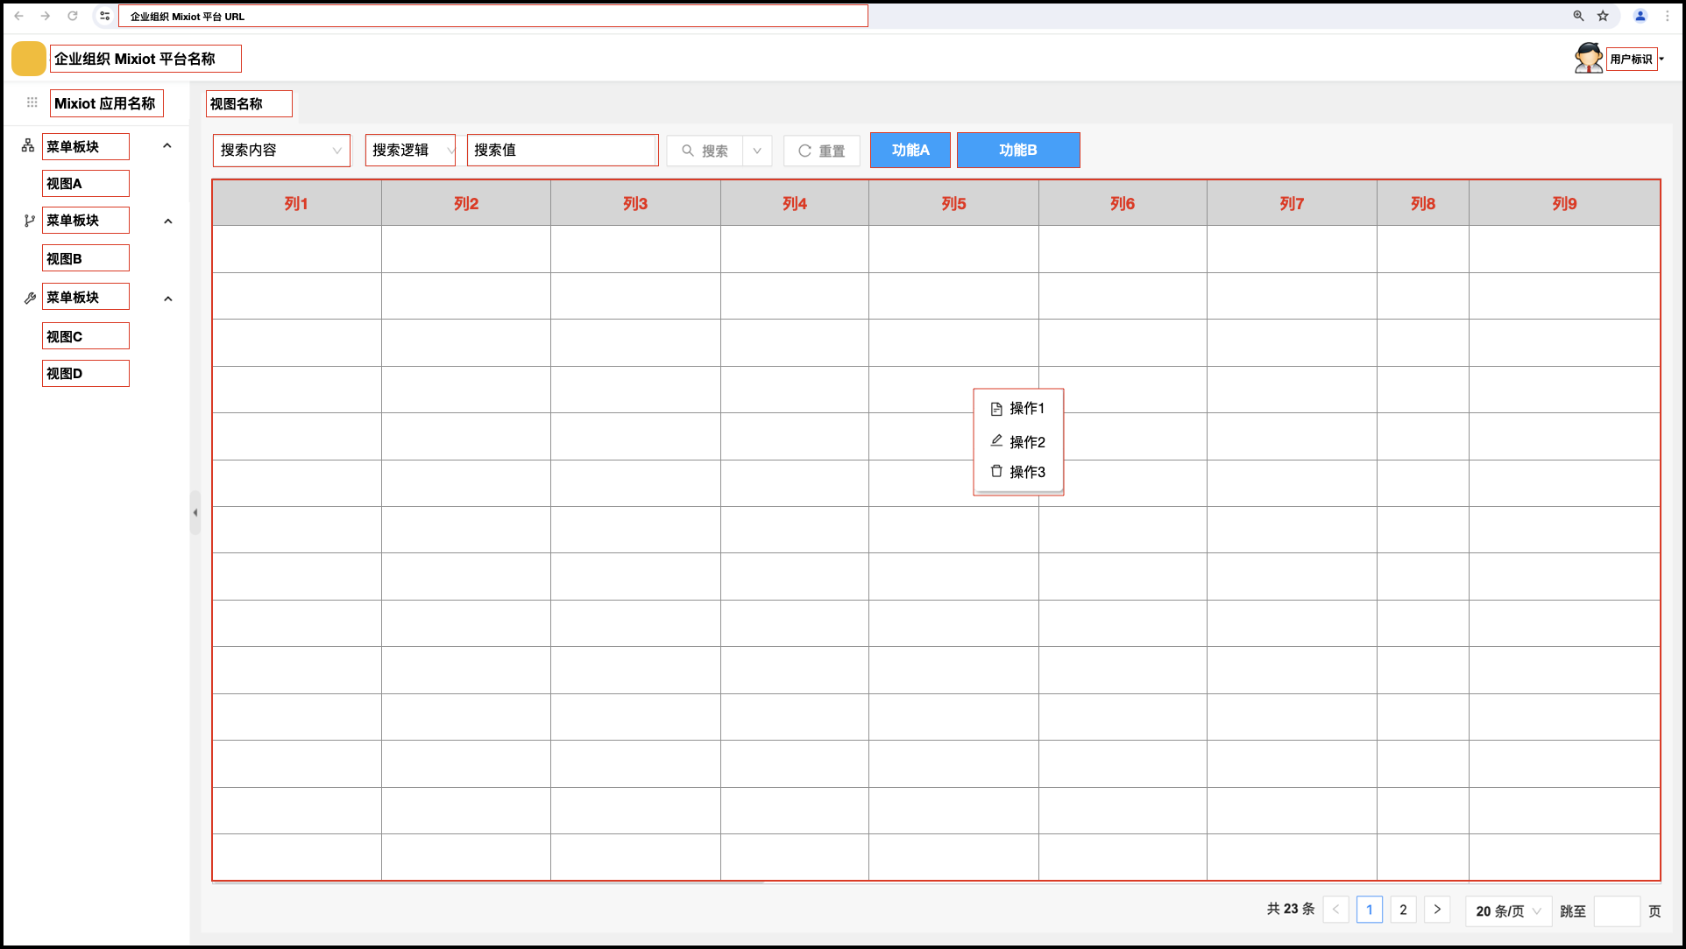Click the hierarchy icon for the first 菜单板块

(28, 146)
